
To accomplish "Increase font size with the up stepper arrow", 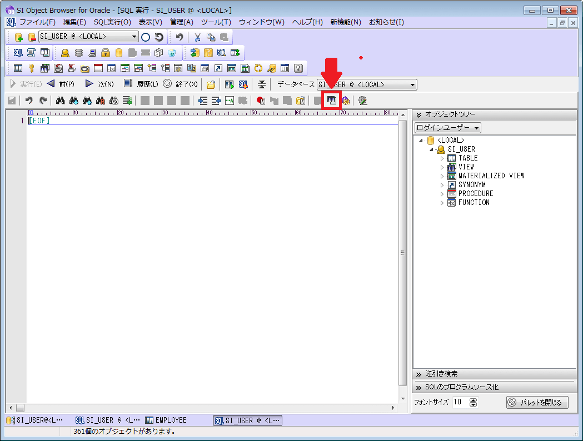I will point(473,400).
